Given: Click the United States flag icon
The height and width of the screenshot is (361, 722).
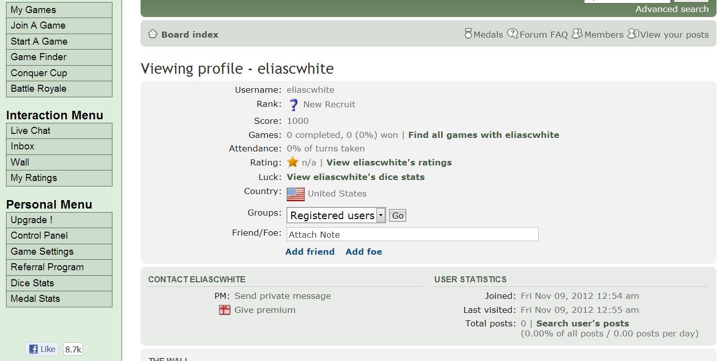Looking at the screenshot, I should tap(296, 194).
